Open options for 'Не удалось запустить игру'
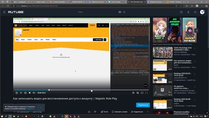Viewport: 209px width, 118px height. click(x=195, y=87)
